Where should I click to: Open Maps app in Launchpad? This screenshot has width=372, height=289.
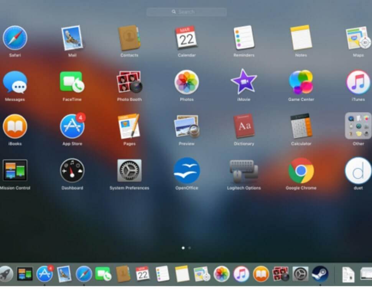358,38
